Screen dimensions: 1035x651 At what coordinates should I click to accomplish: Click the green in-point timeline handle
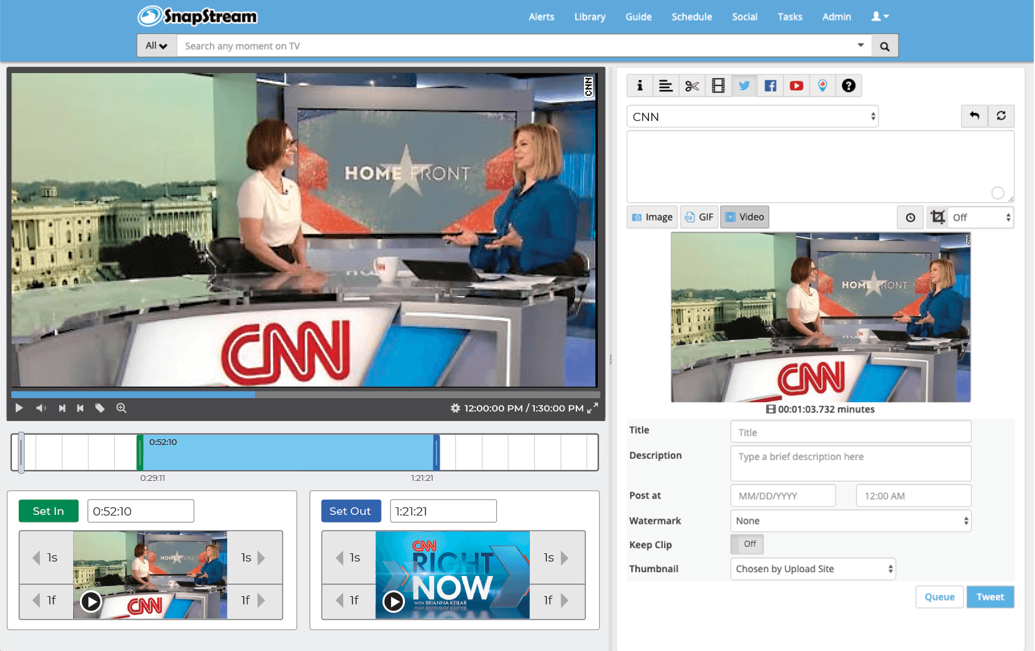pos(140,452)
